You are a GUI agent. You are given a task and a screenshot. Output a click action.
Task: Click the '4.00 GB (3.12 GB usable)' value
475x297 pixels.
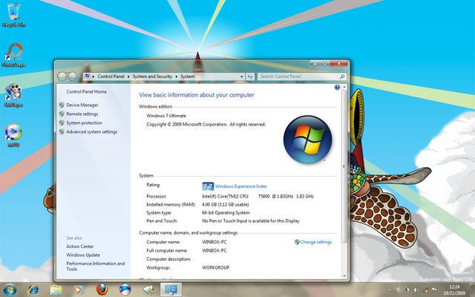coord(226,205)
